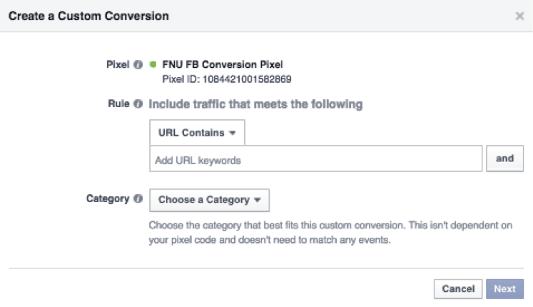Image resolution: width=533 pixels, height=307 pixels.
Task: Click the FNU FB Conversion Pixel name
Action: point(223,64)
